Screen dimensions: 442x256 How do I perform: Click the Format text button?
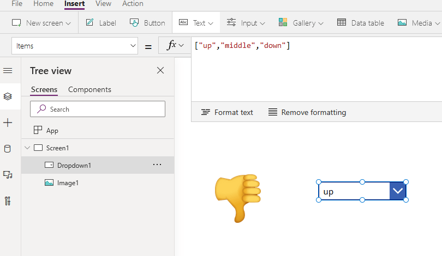coord(227,112)
